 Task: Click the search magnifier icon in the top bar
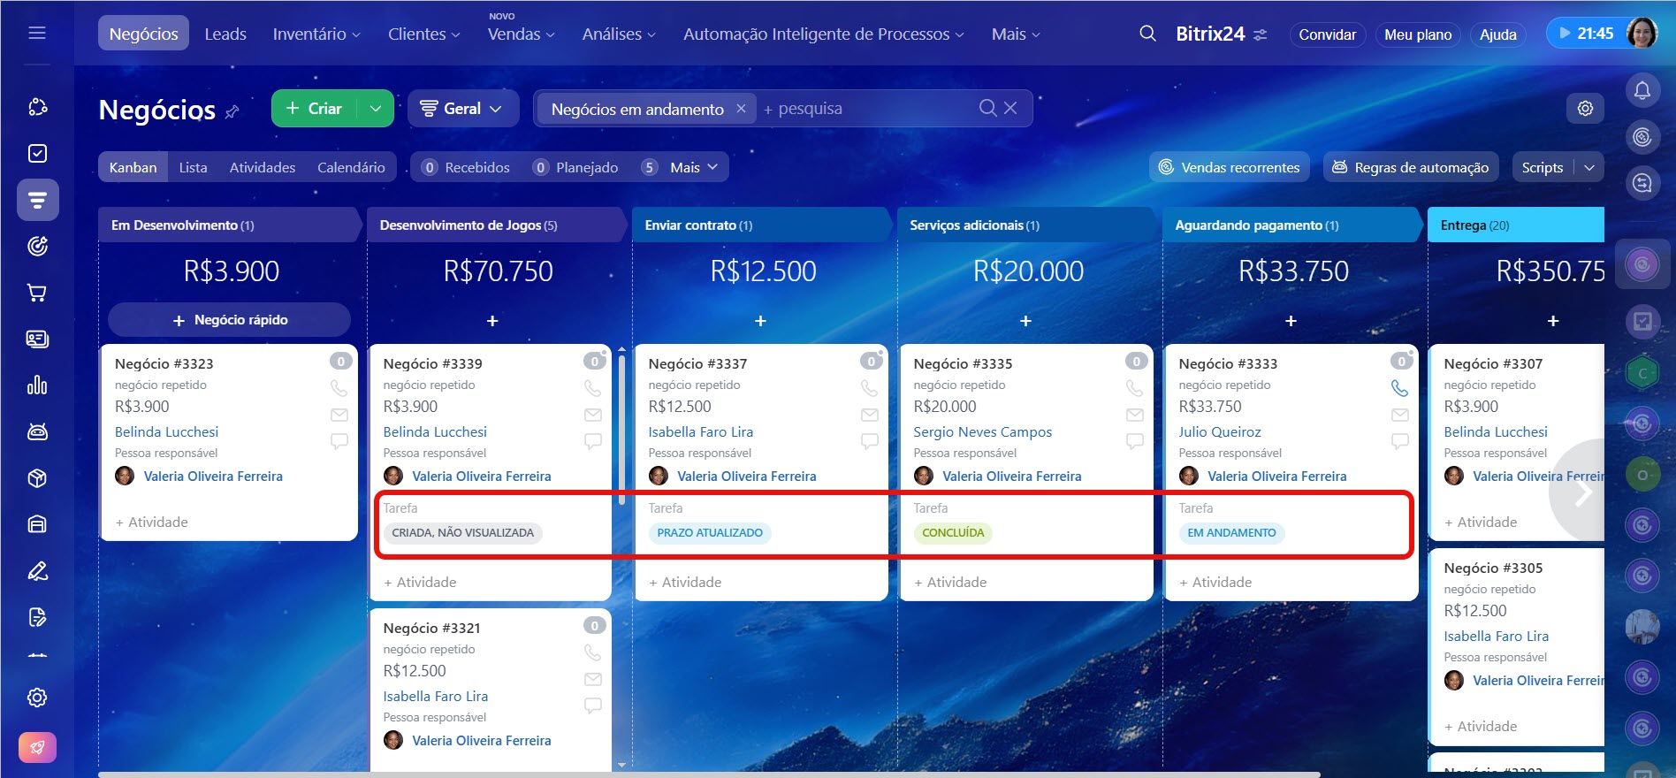(x=1147, y=34)
